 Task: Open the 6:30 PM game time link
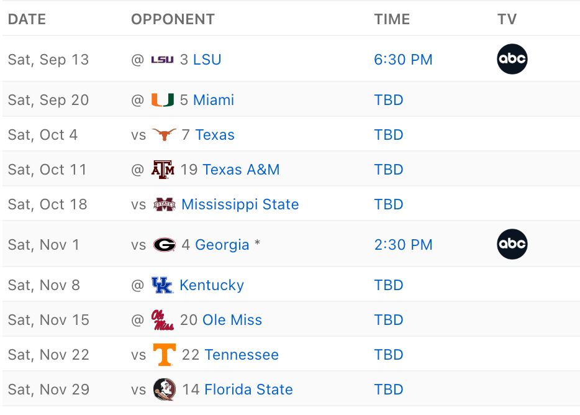403,60
